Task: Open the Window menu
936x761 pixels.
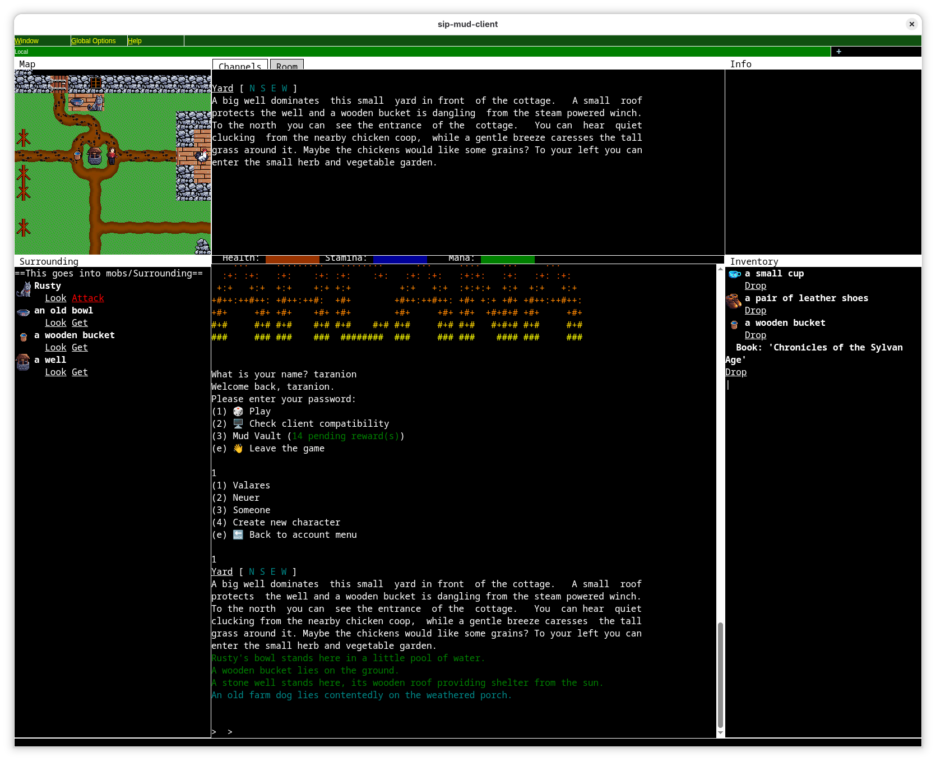Action: pyautogui.click(x=27, y=41)
